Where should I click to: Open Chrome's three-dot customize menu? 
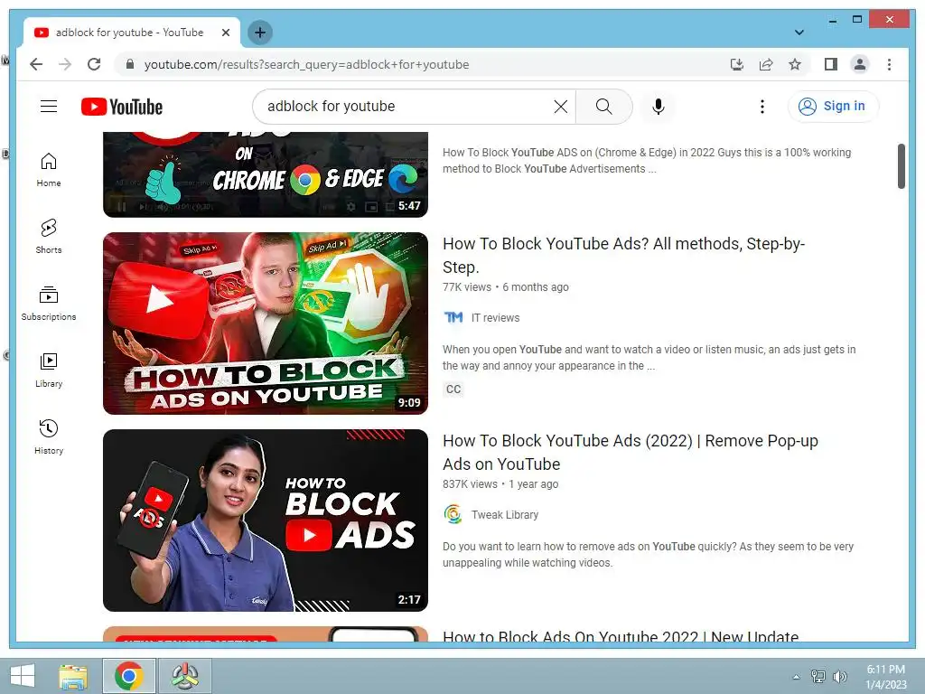click(x=889, y=64)
